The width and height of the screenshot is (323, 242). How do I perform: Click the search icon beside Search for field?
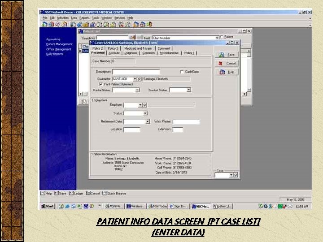[x=132, y=38]
